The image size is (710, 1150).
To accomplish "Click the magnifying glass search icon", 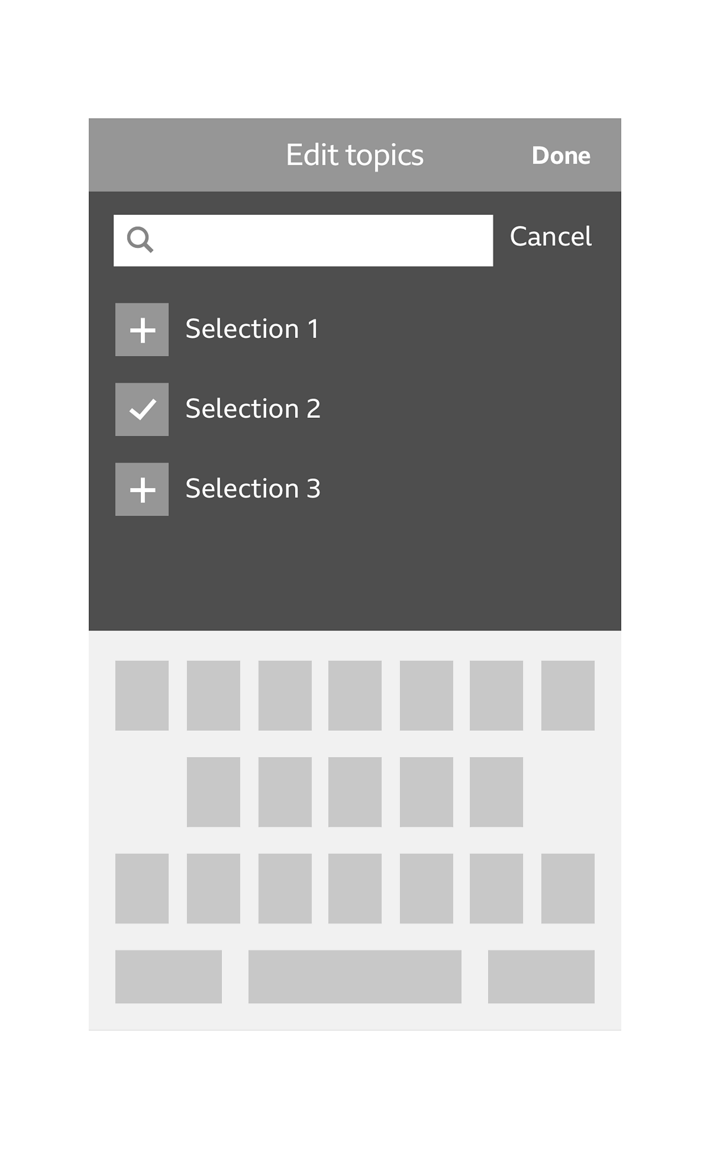I will click(140, 240).
